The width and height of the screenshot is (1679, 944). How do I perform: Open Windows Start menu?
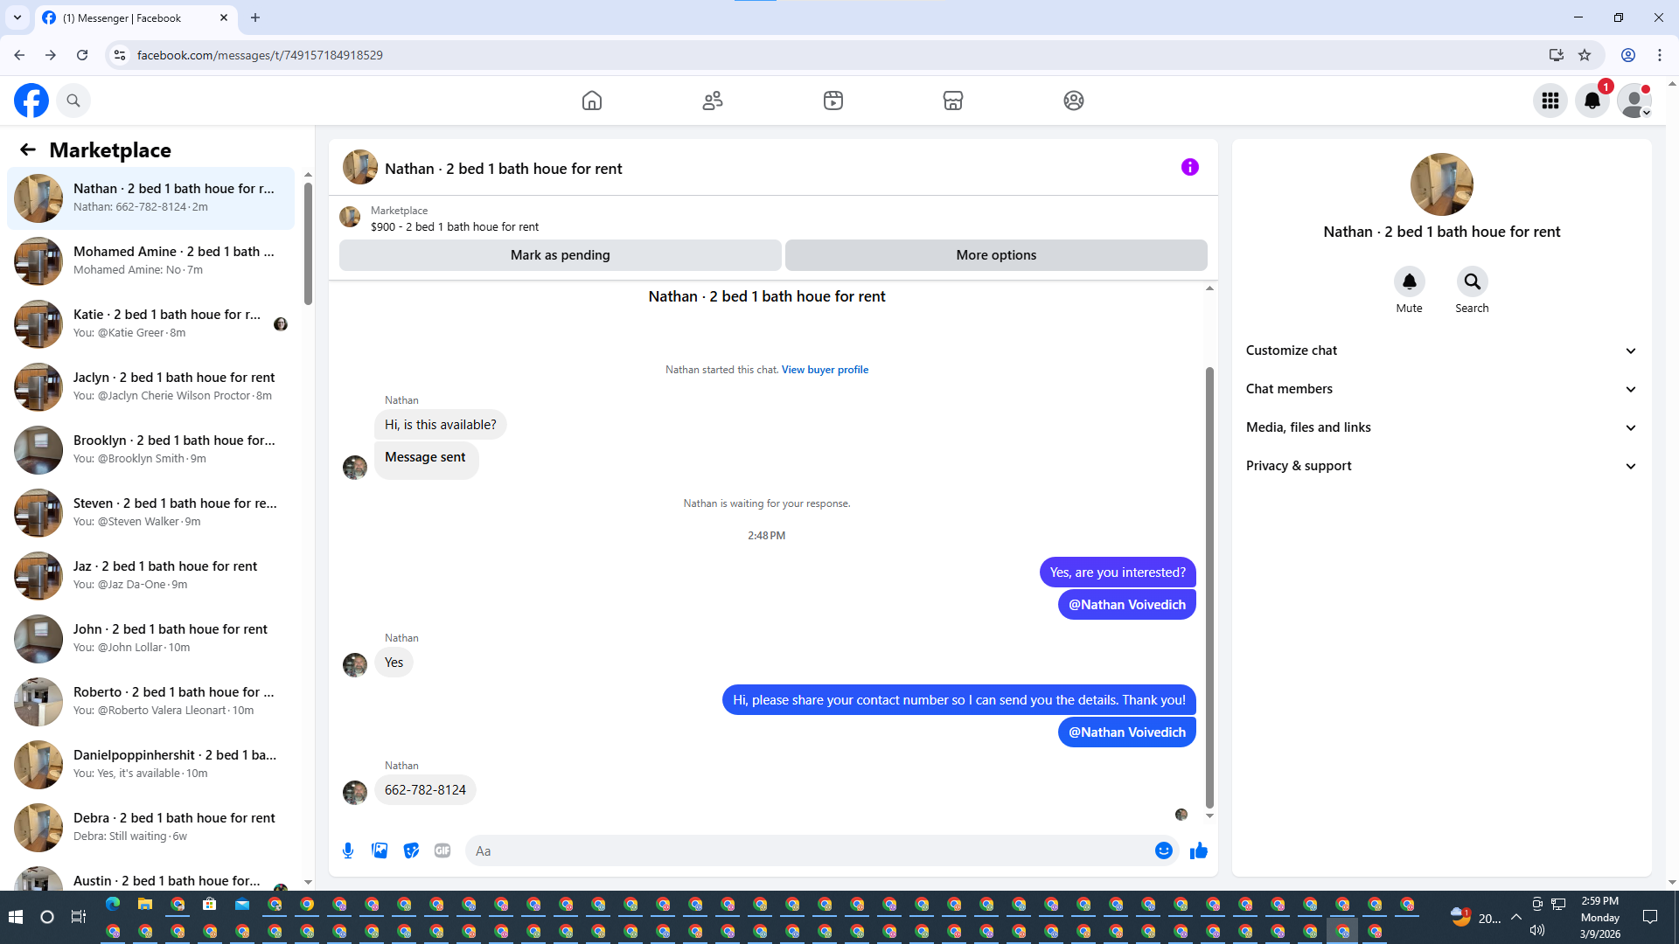[x=15, y=917]
